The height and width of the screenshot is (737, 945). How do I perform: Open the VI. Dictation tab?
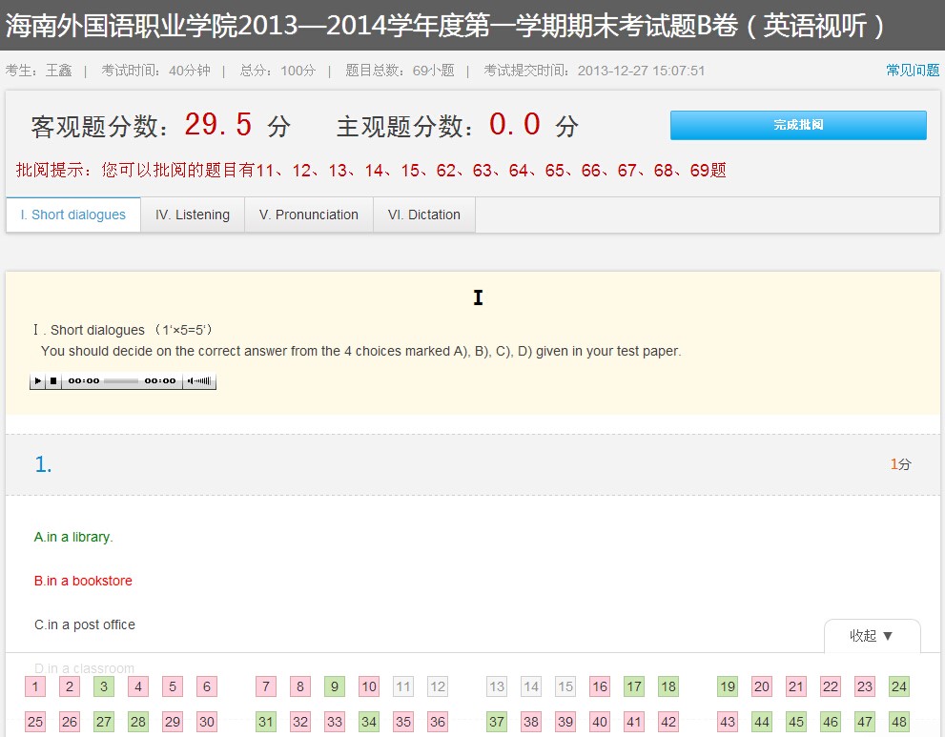[x=424, y=215]
